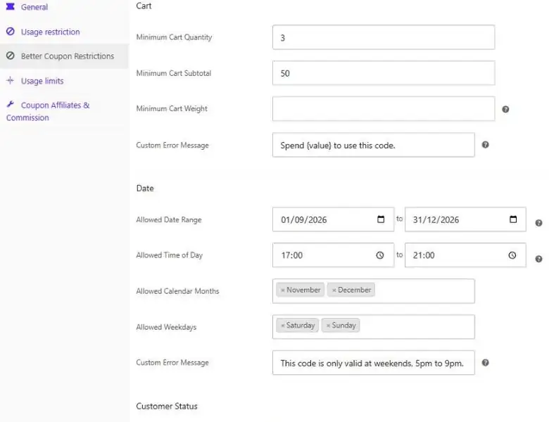Show help tip for date Custom Error Message
This screenshot has height=422, width=549.
tap(485, 362)
